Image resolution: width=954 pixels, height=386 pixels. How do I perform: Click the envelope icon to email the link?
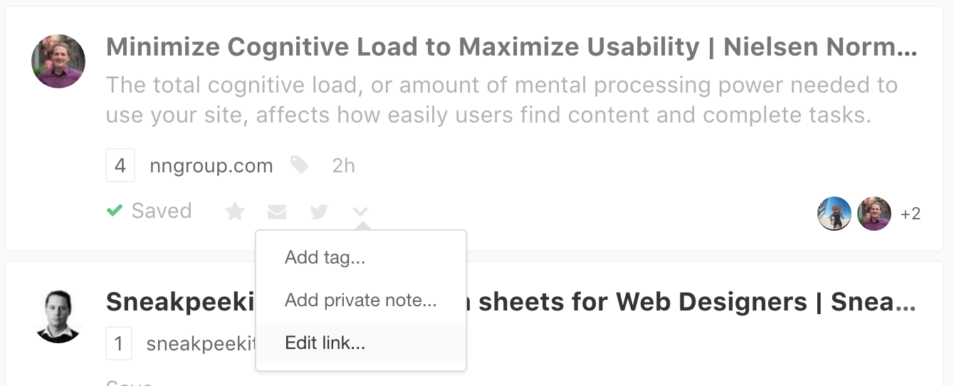coord(277,212)
